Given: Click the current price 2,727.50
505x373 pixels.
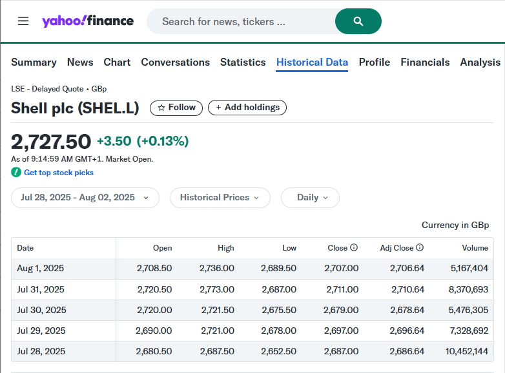Looking at the screenshot, I should 51,142.
